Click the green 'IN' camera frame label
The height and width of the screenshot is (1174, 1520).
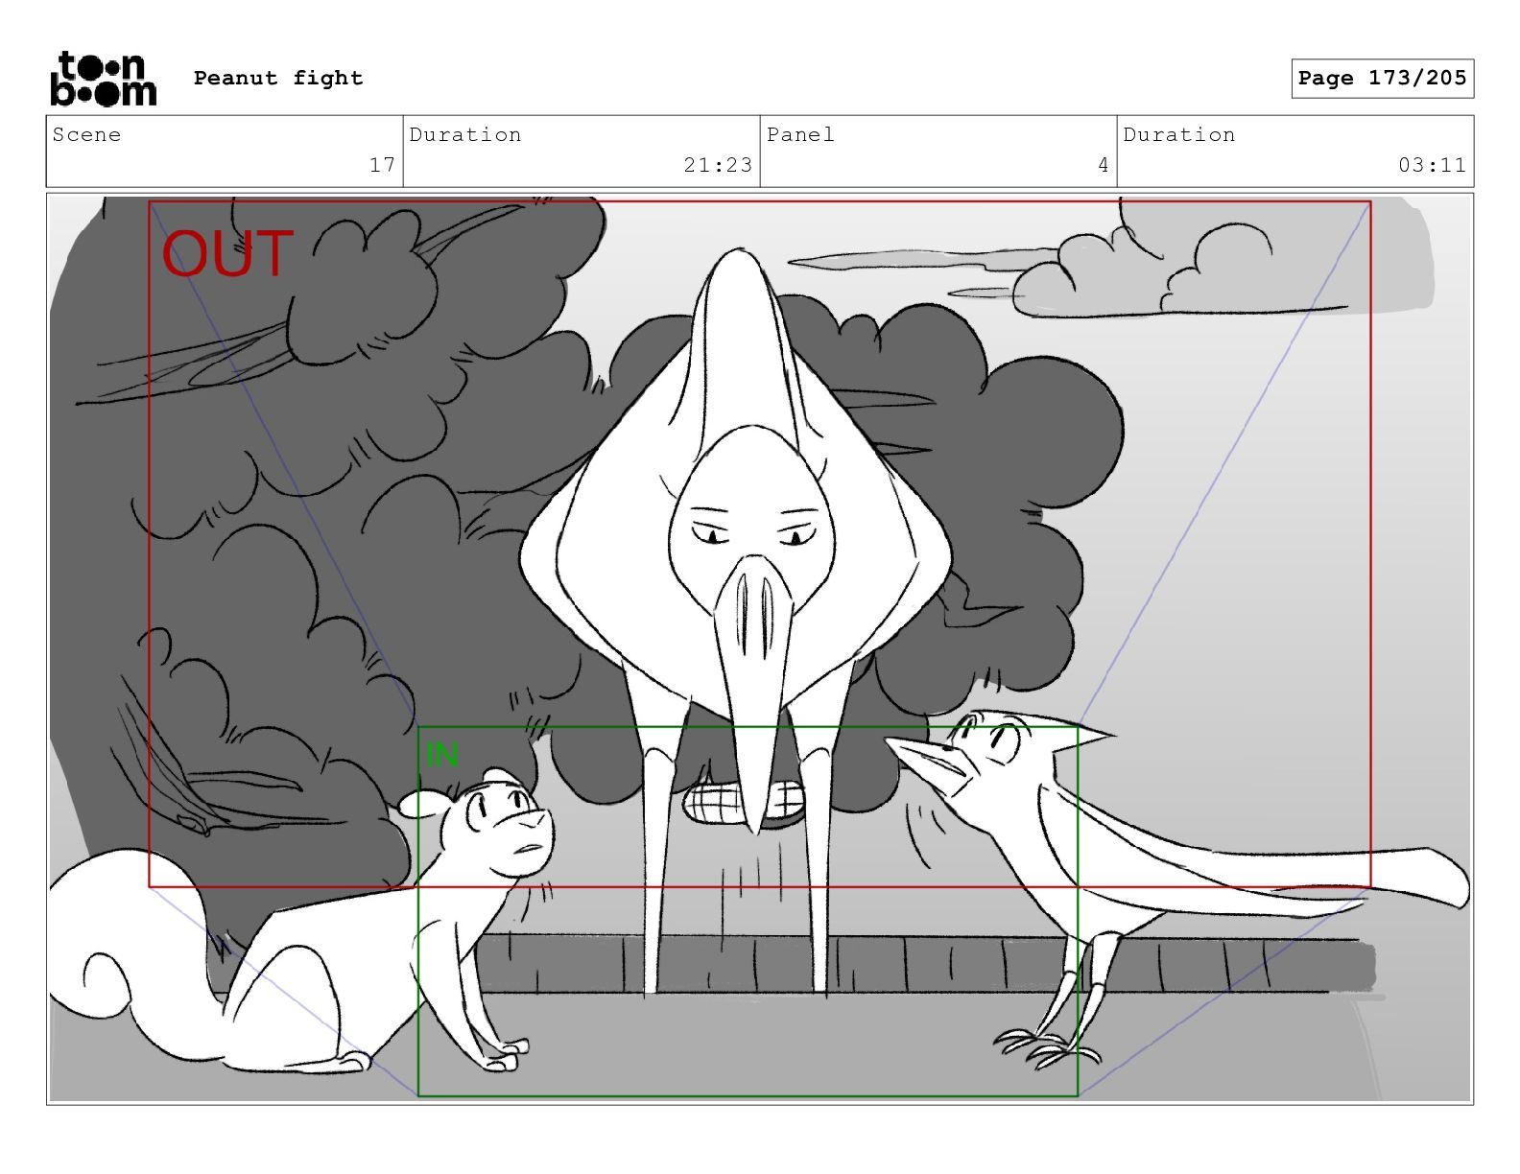click(x=441, y=755)
